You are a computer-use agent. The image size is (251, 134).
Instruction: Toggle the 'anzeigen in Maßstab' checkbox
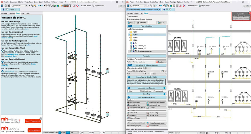[x=128, y=68]
